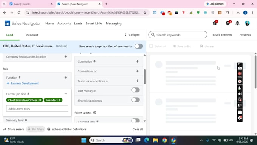
Task: Open the mail extension icon
Action: tap(155, 12)
